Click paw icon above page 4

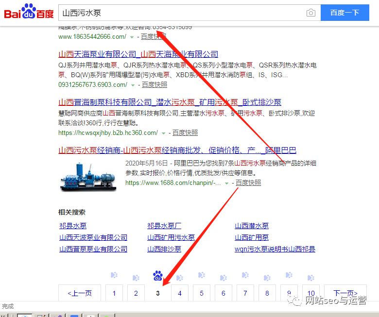tap(180, 278)
